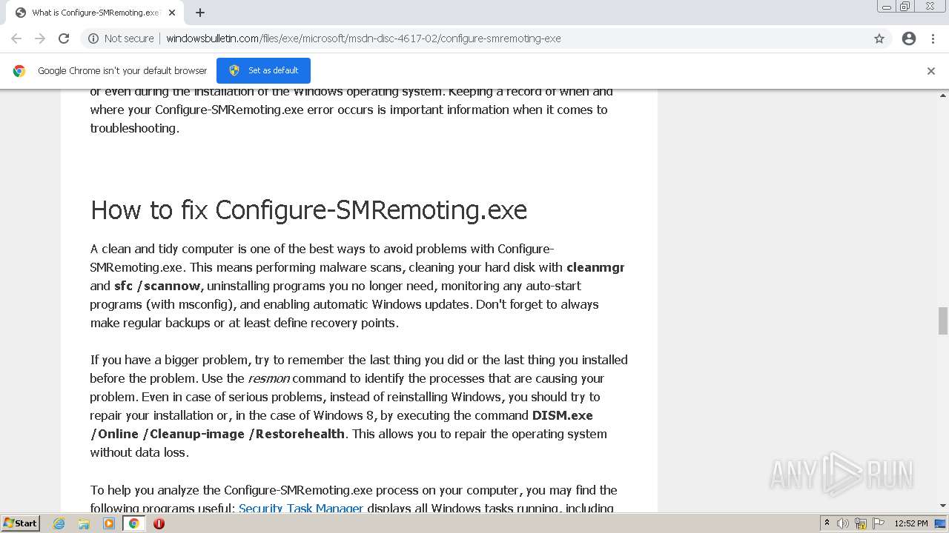Set Chrome as default browser

click(x=263, y=70)
